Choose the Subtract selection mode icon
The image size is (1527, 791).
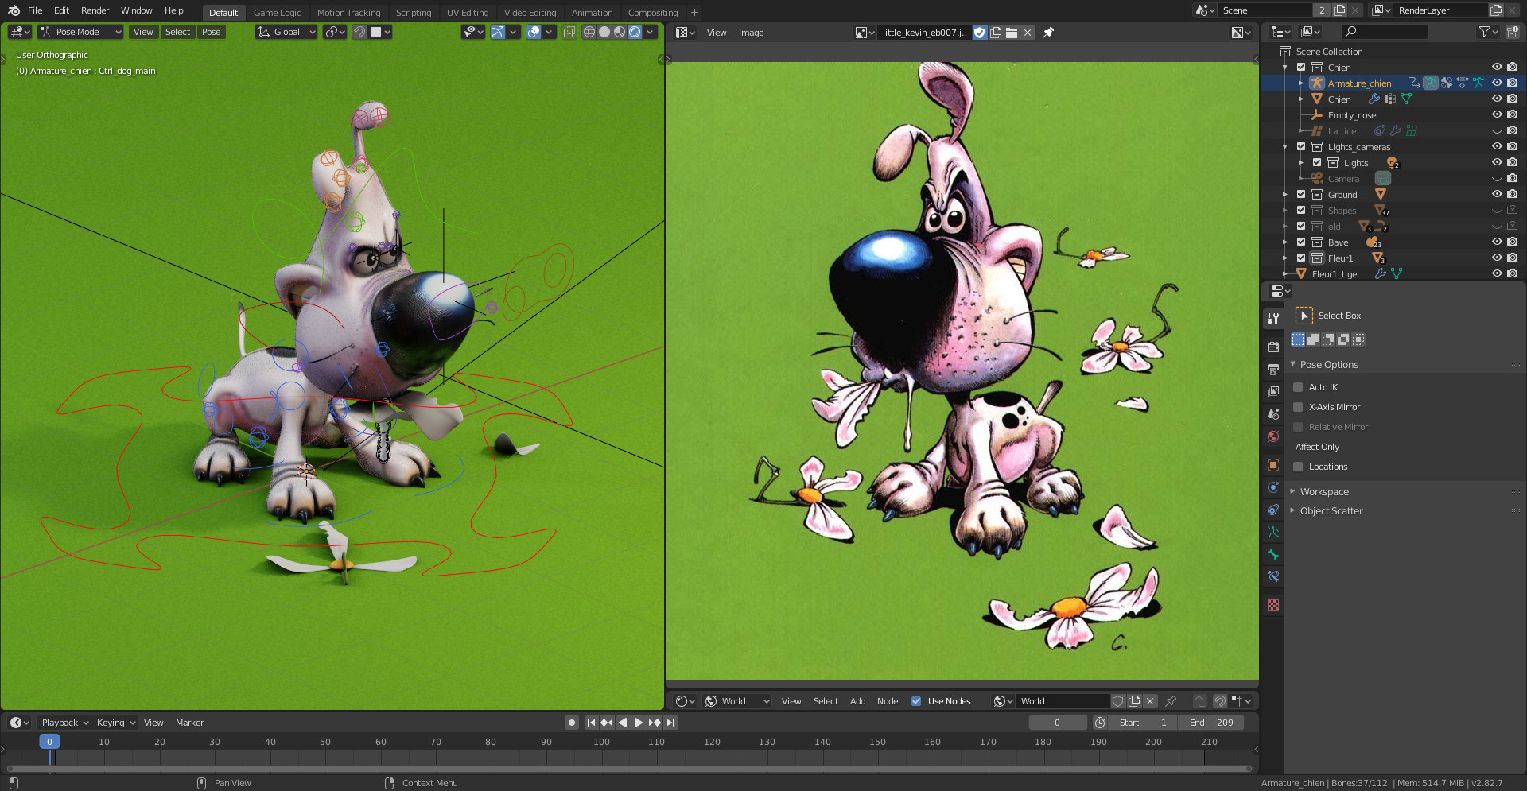click(x=1328, y=339)
